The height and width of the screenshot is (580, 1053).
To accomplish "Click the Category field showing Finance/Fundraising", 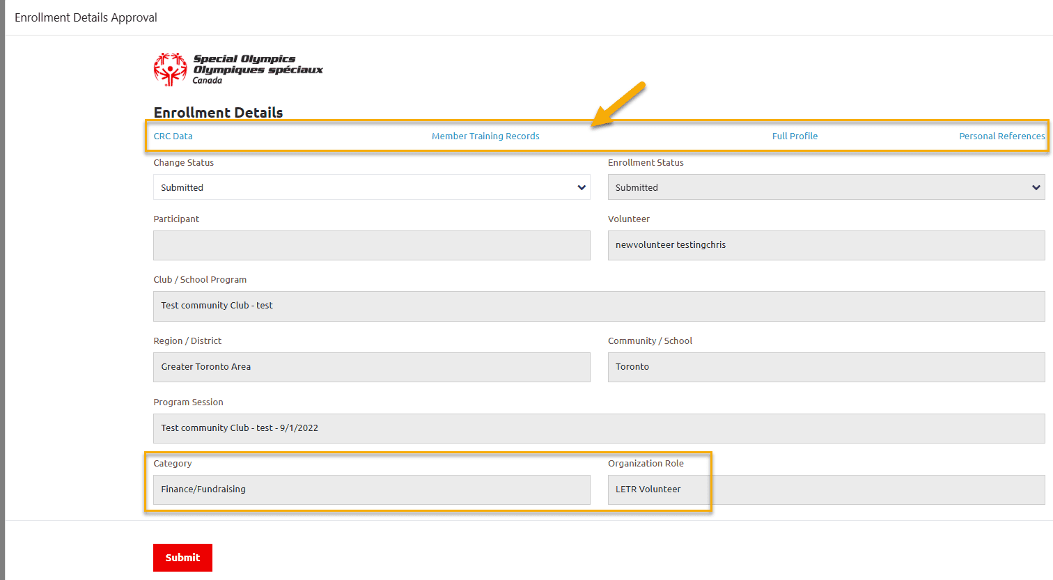I will [x=372, y=489].
